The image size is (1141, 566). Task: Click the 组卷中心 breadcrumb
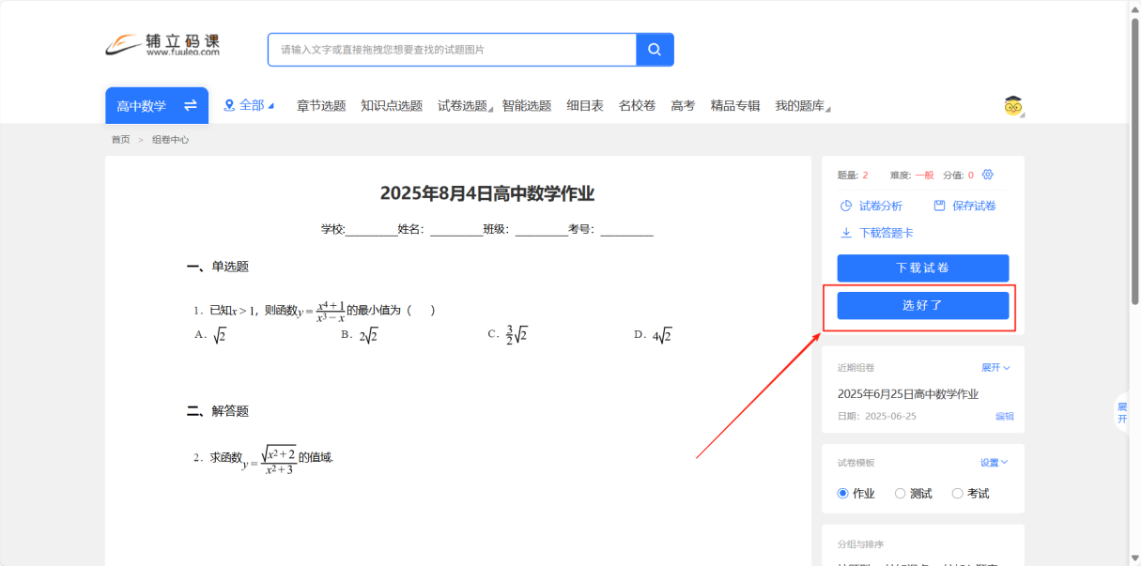click(x=171, y=140)
